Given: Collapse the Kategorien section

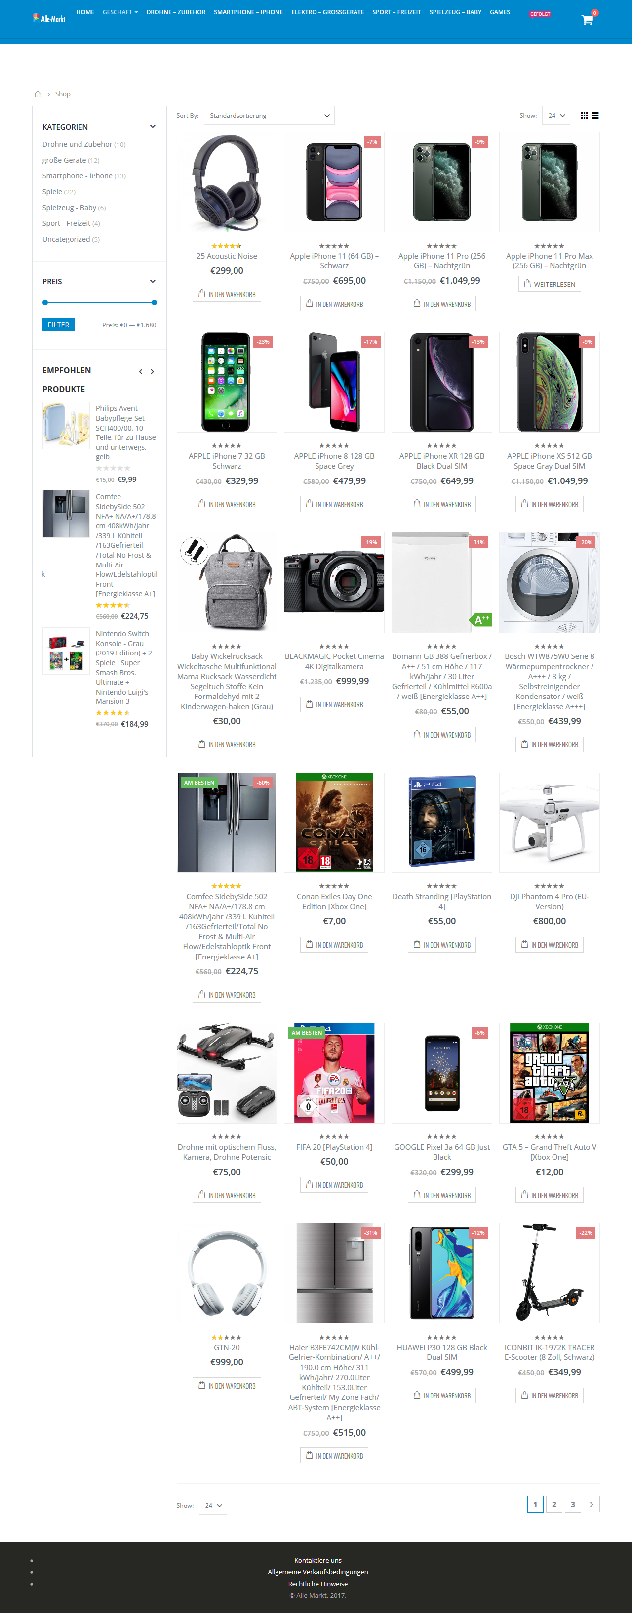Looking at the screenshot, I should (x=153, y=127).
